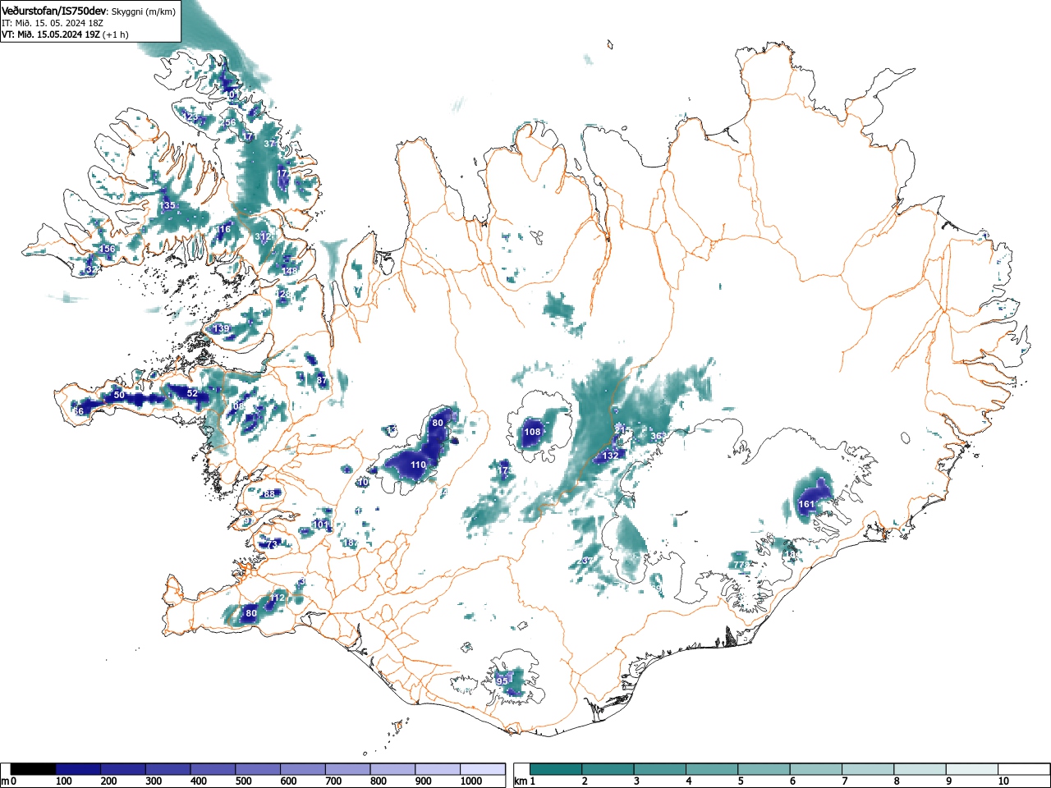Click the 312 visibility value on the map
The image size is (1051, 788).
[263, 236]
